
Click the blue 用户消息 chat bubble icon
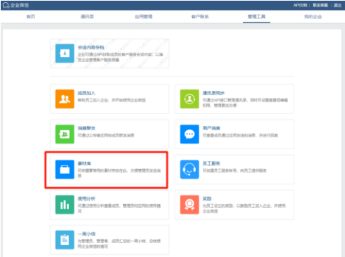(189, 134)
